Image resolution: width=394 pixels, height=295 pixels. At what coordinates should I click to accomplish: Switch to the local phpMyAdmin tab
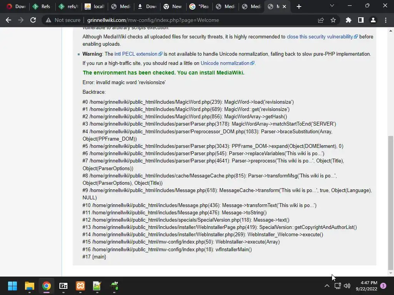[x=95, y=7]
